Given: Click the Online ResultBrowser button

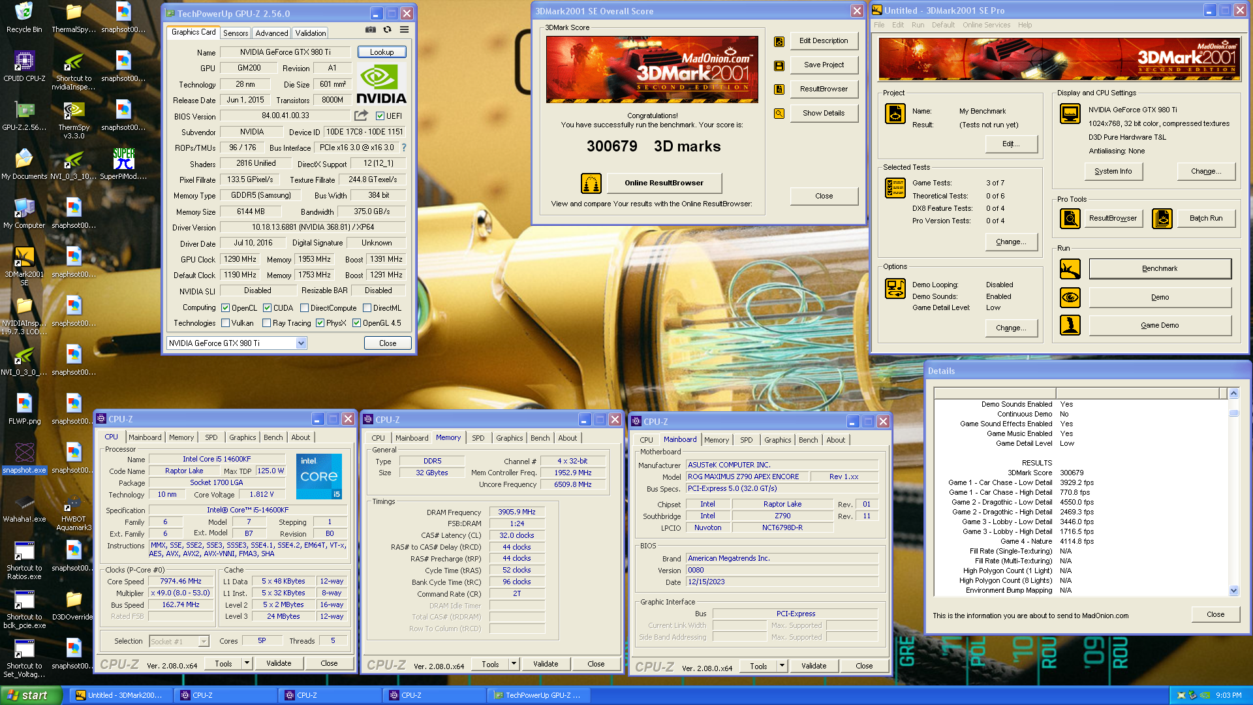Looking at the screenshot, I should coord(664,183).
